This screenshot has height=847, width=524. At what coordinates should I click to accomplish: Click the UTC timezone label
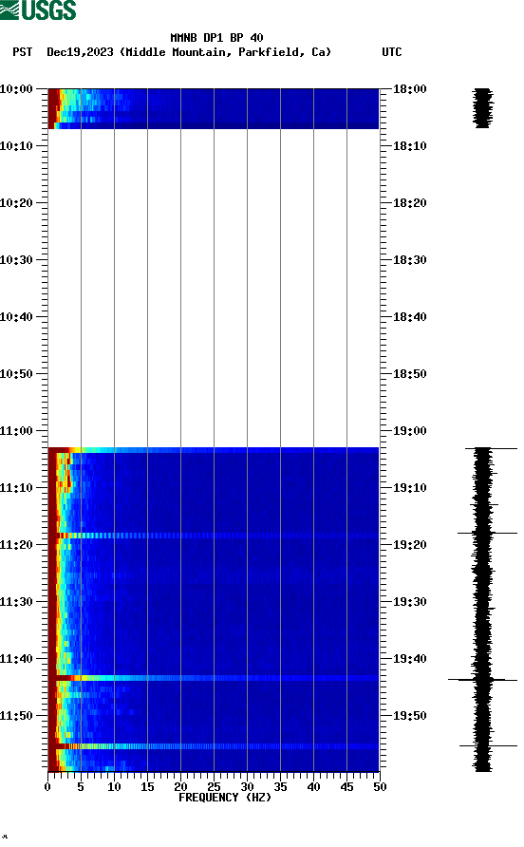(x=392, y=52)
